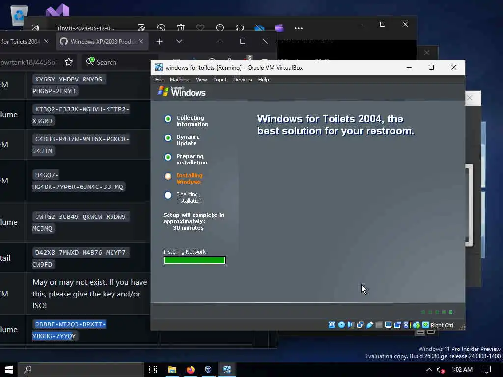
Task: Open the View menu in VirtualBox
Action: click(x=201, y=80)
